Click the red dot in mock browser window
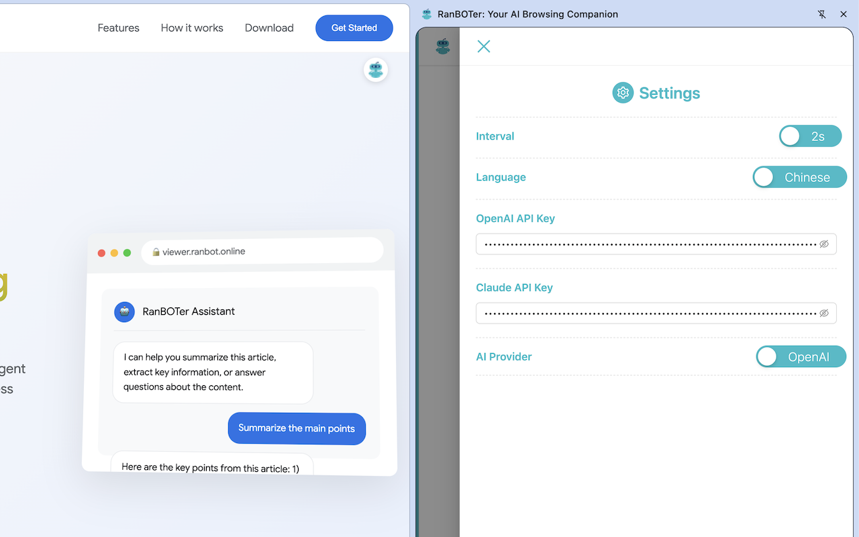The image size is (859, 537). coord(102,253)
